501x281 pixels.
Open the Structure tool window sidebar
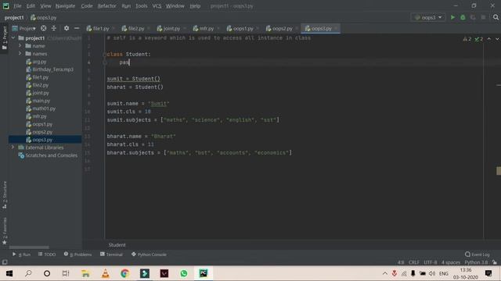pyautogui.click(x=5, y=194)
